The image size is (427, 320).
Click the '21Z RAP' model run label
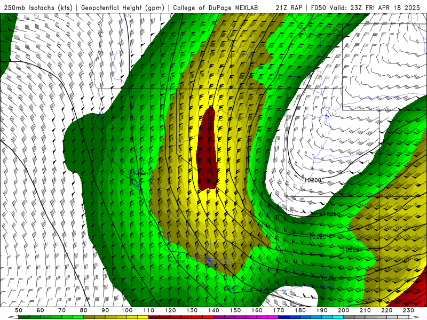pos(289,7)
